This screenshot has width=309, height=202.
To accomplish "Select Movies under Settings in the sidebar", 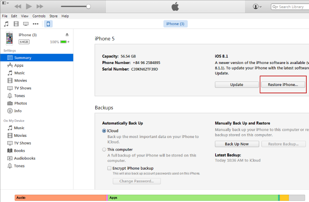I will click(x=37, y=81).
